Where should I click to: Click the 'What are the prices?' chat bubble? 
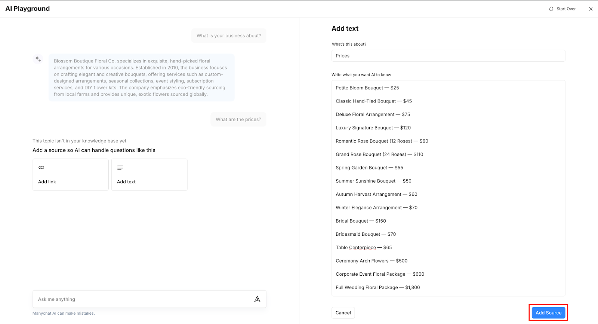click(x=238, y=119)
